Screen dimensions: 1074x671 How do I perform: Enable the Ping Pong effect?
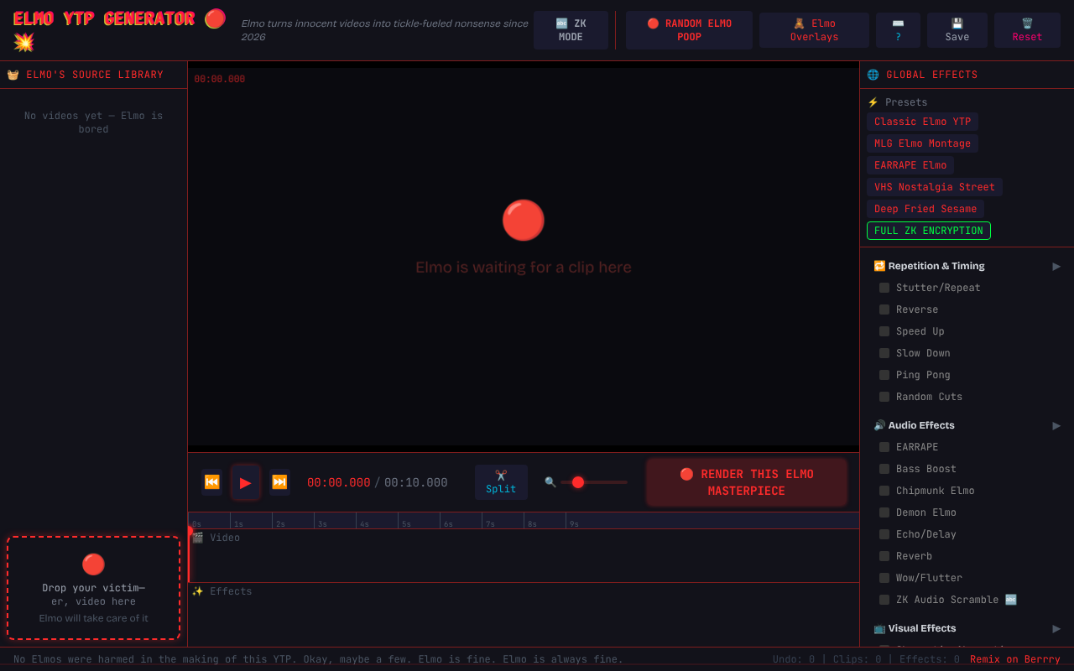coord(884,375)
